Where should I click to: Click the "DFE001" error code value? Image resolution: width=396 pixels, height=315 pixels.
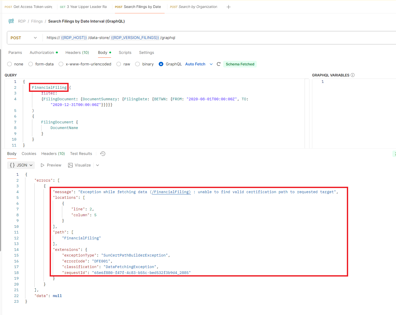pos(101,261)
